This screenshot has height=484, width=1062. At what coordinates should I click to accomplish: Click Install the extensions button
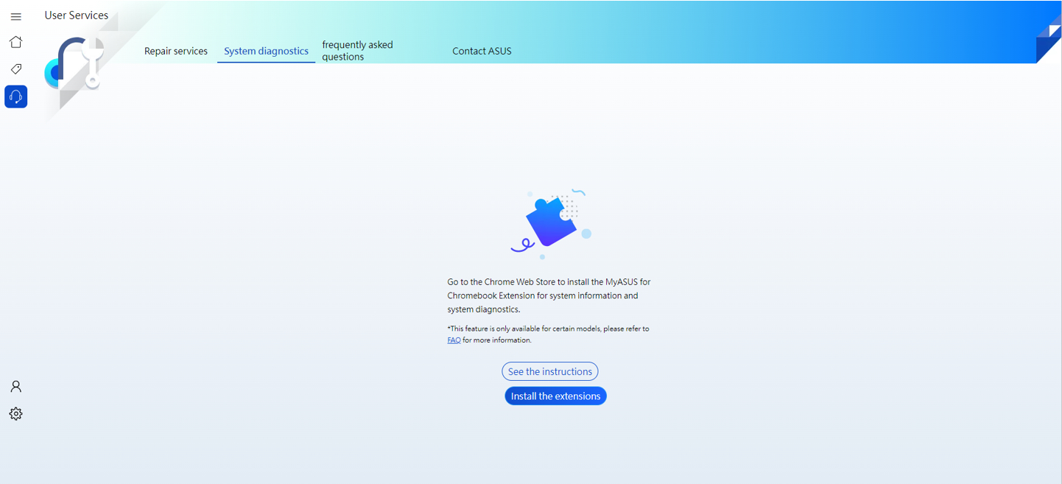coord(555,396)
